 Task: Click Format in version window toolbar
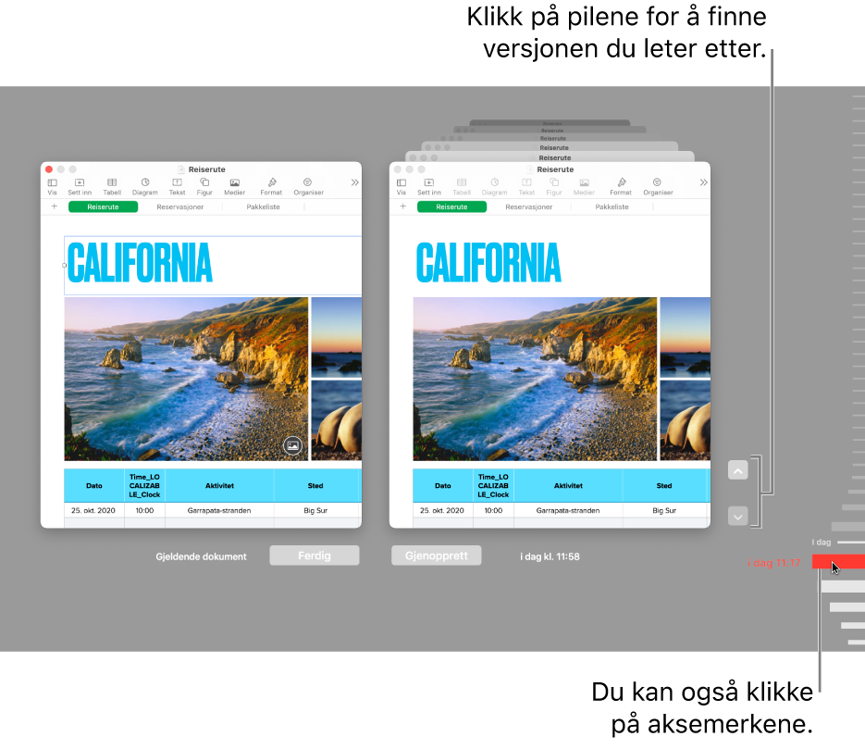tap(621, 187)
